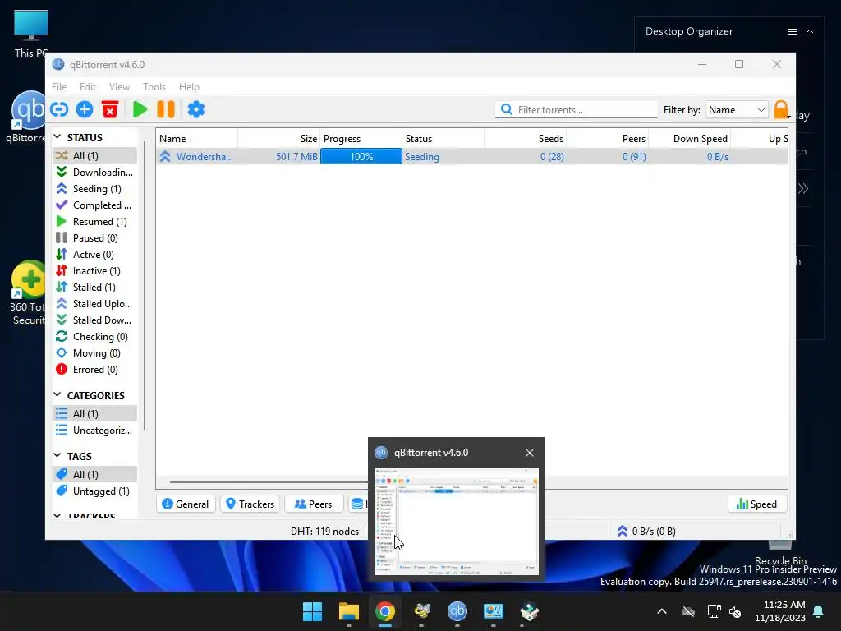Image resolution: width=841 pixels, height=631 pixels.
Task: Click the upload speed status bar entry
Action: pos(646,532)
